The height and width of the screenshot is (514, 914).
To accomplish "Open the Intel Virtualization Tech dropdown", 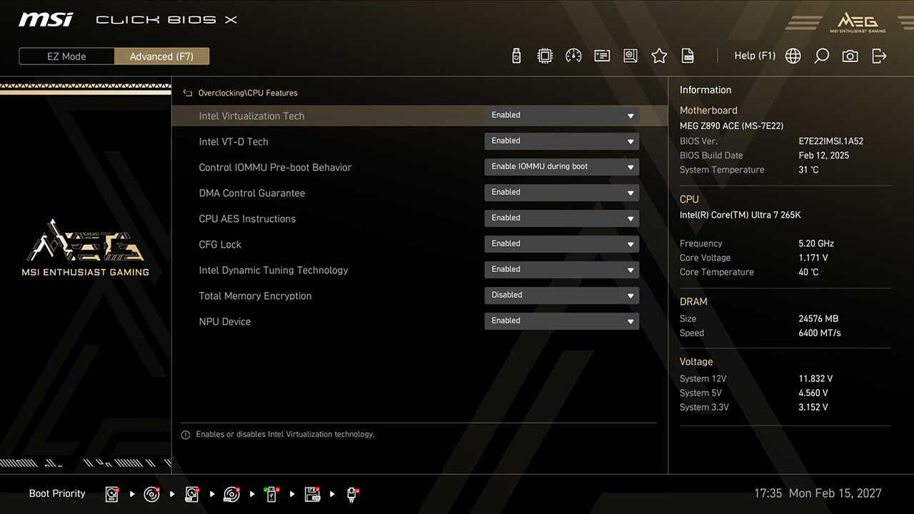I will tap(561, 116).
